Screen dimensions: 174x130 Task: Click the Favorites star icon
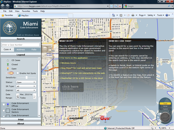point(3,15)
